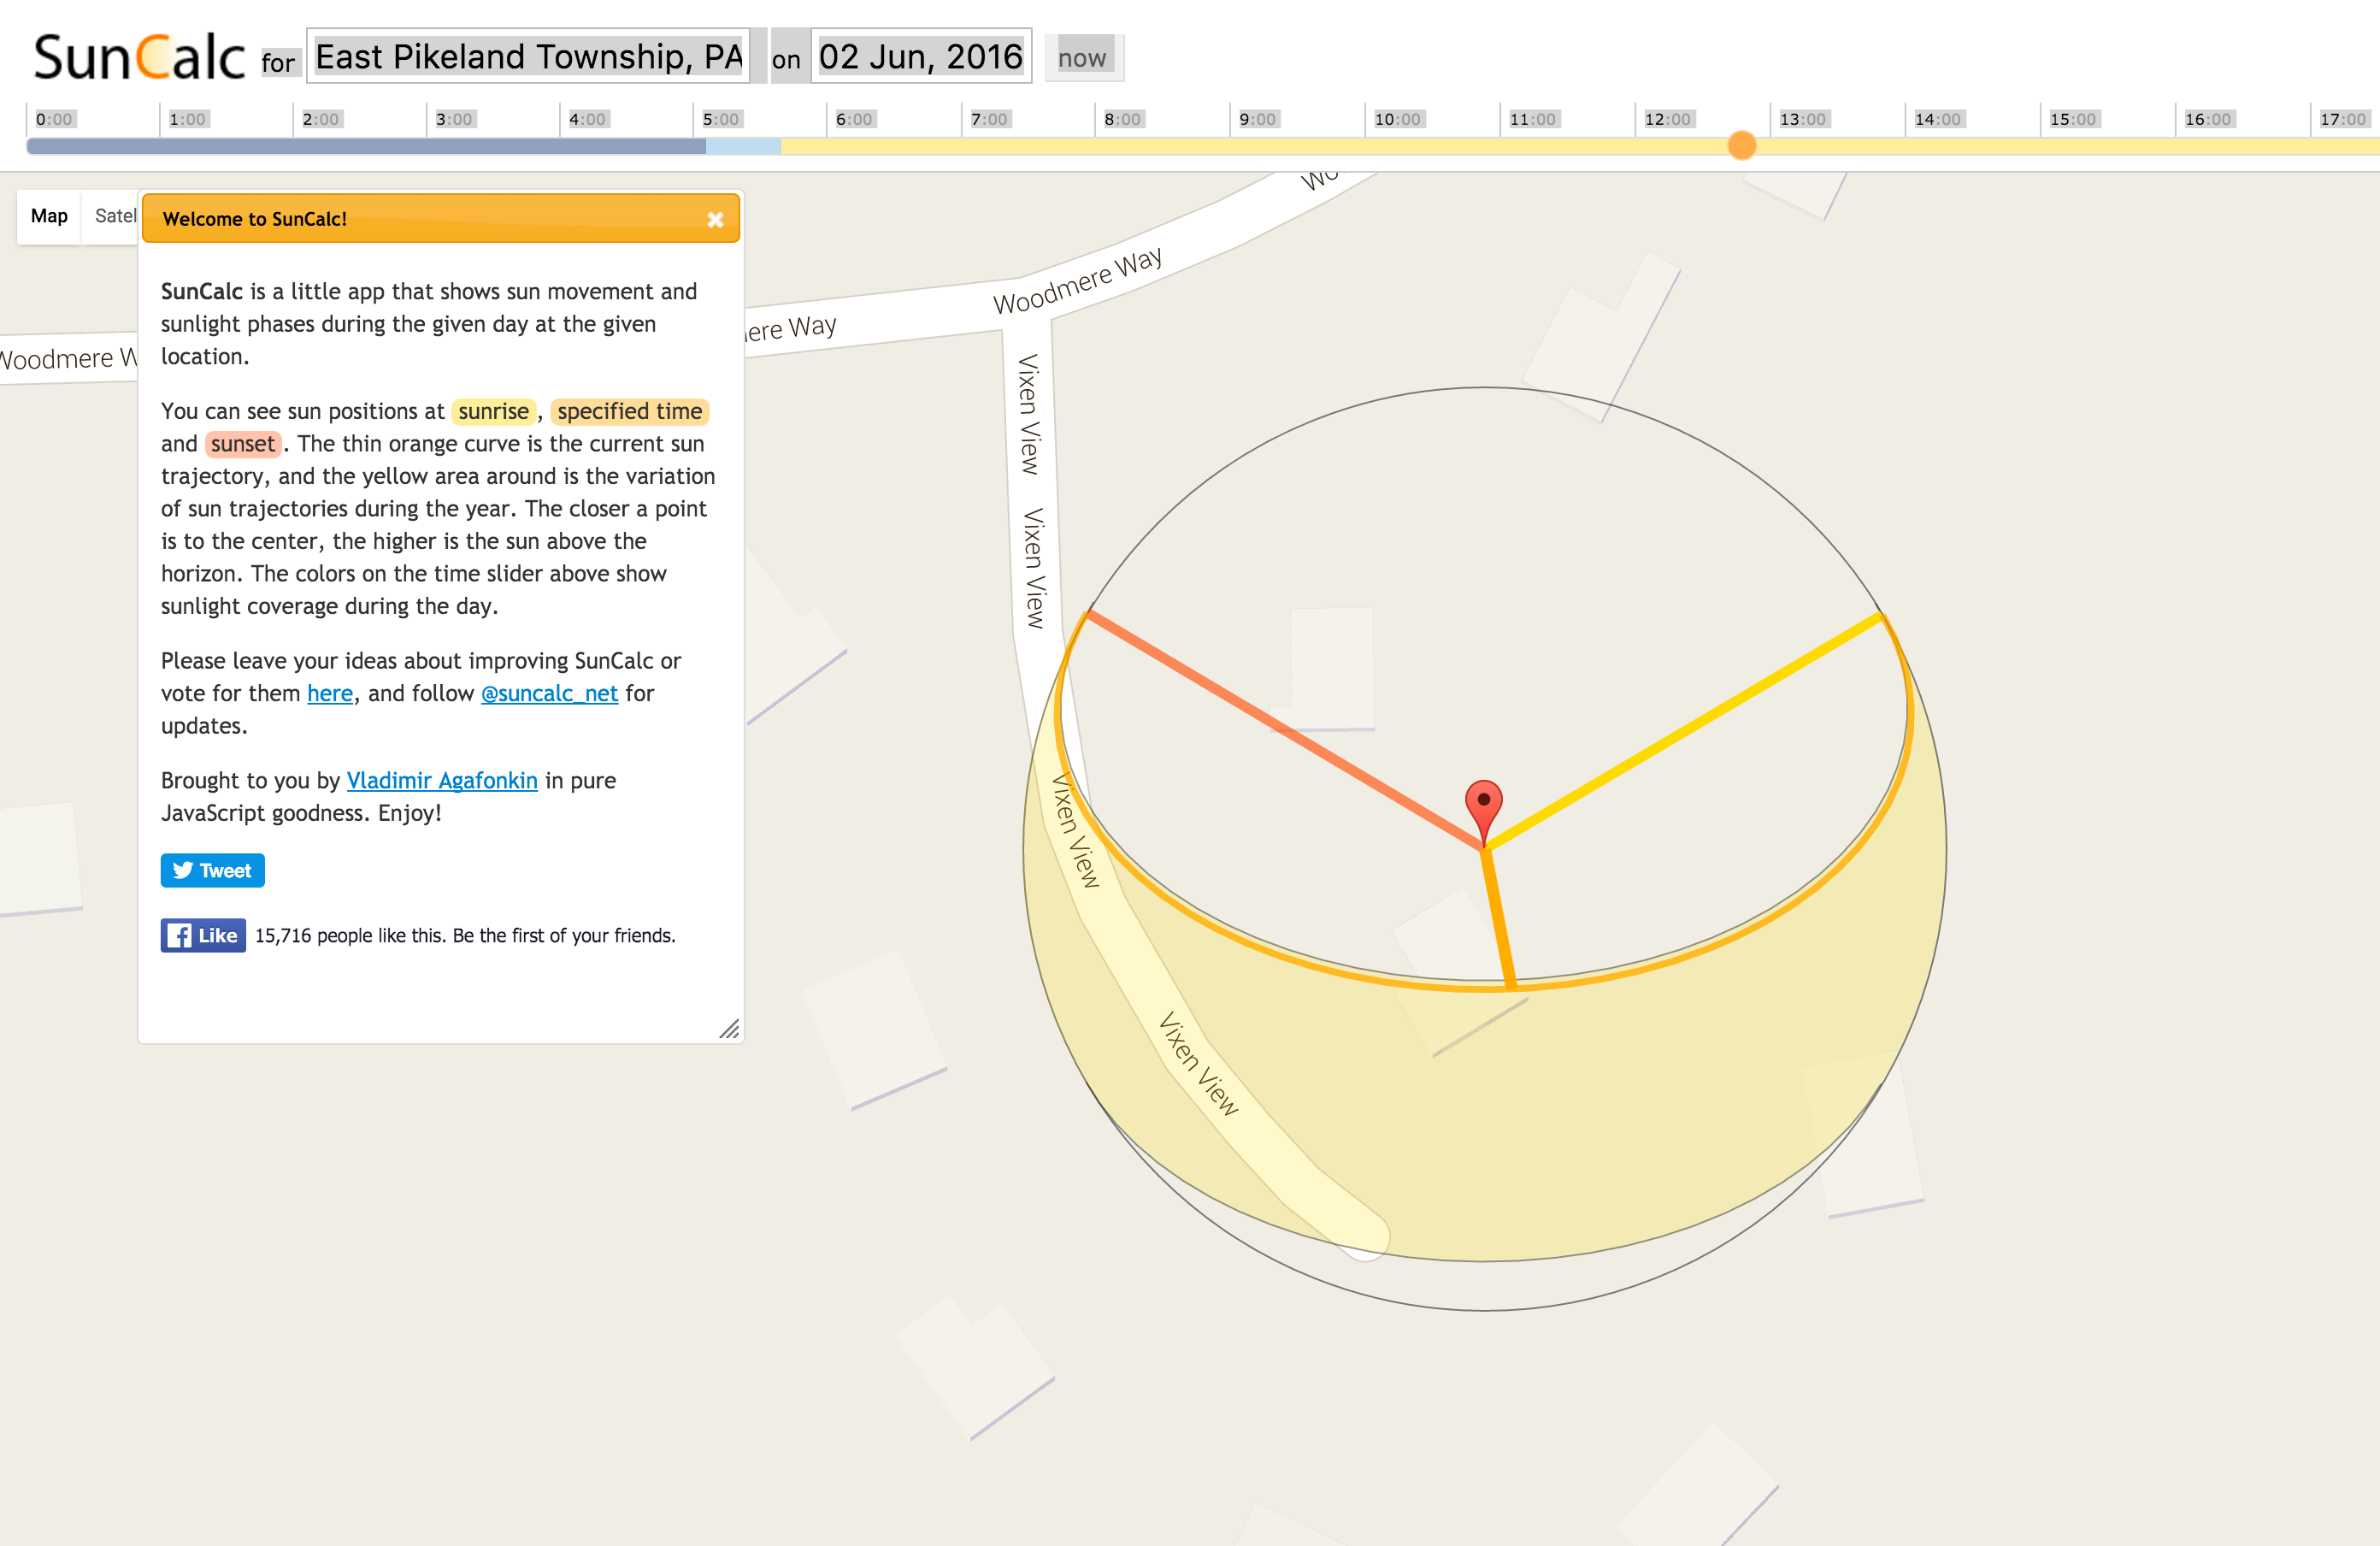Switch to the Map view tab
Screen dimensions: 2380x1546
[x=49, y=216]
